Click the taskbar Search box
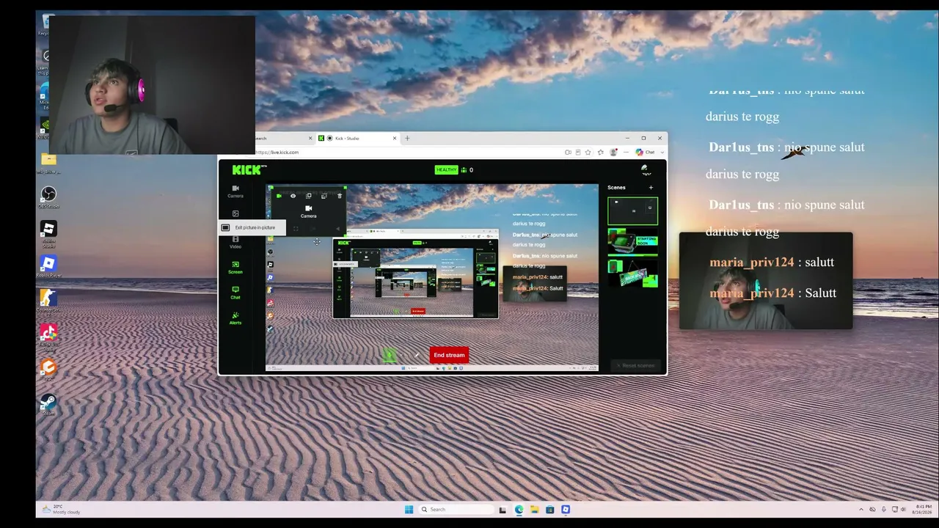The width and height of the screenshot is (939, 528). pyautogui.click(x=456, y=510)
